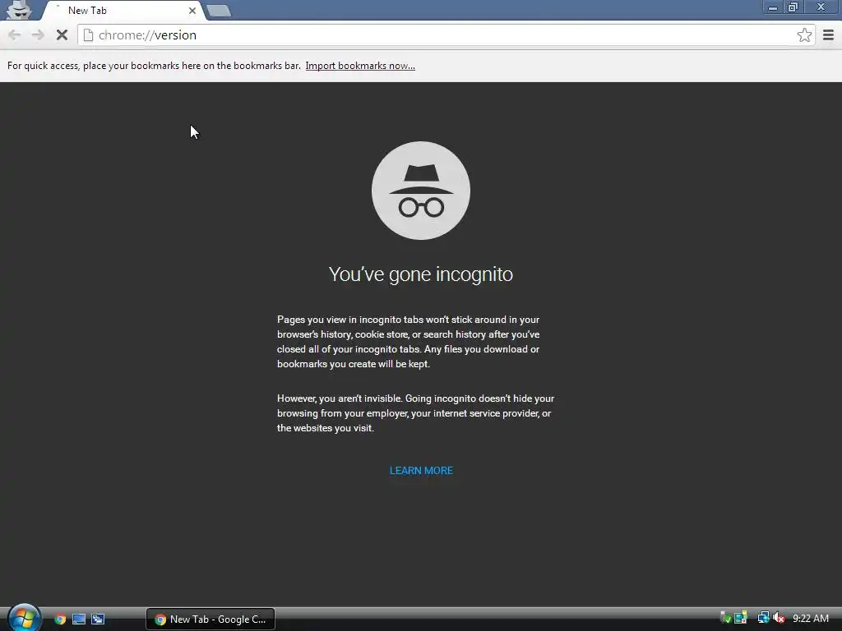Open the Chrome hamburger menu
The image size is (842, 631).
828,35
